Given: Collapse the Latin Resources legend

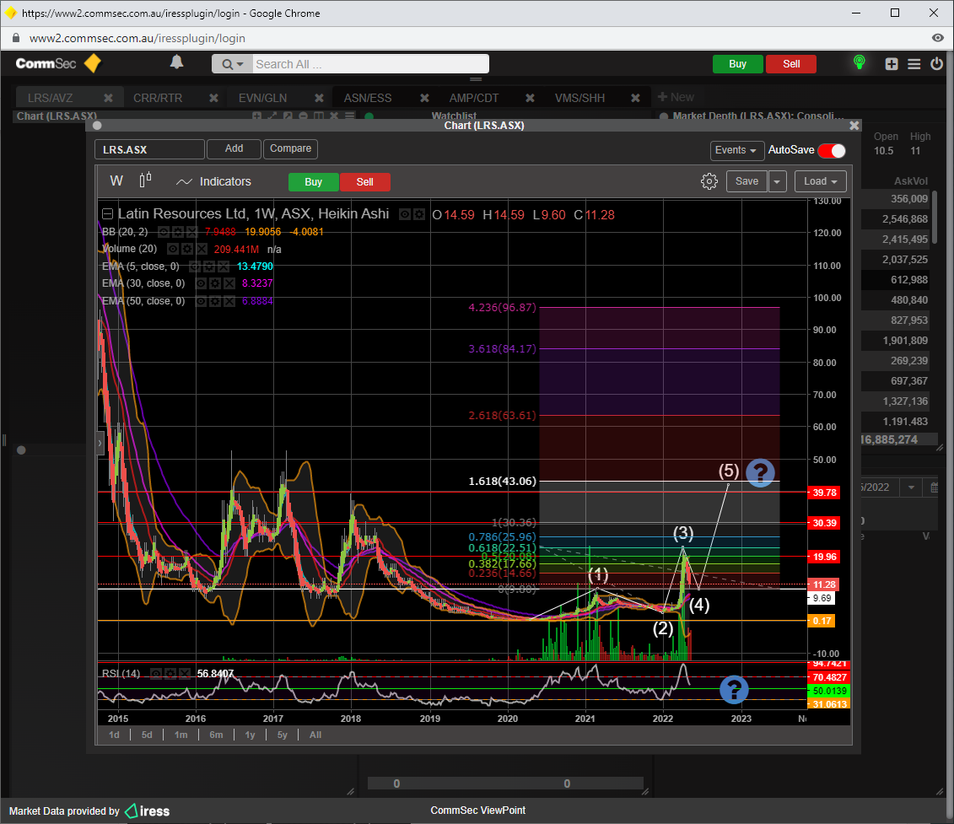Looking at the screenshot, I should tap(107, 214).
